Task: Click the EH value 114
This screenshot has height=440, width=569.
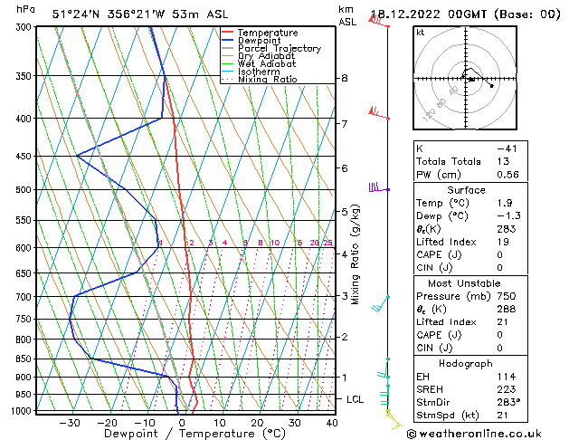Action: coord(507,377)
